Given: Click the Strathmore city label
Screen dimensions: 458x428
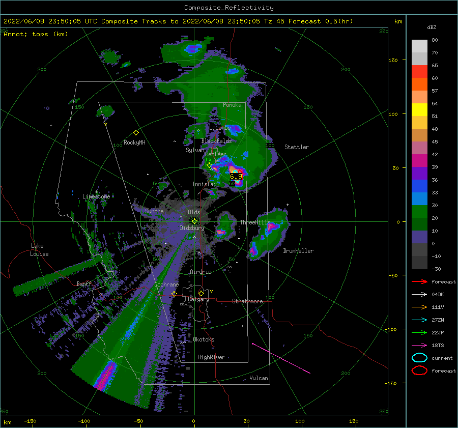Looking at the screenshot, I should click(247, 301).
